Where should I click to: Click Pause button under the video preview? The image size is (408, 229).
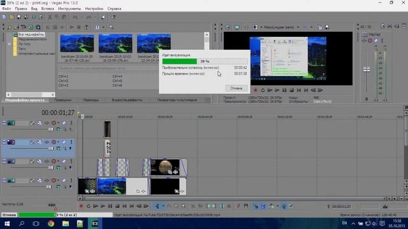pyautogui.click(x=284, y=90)
